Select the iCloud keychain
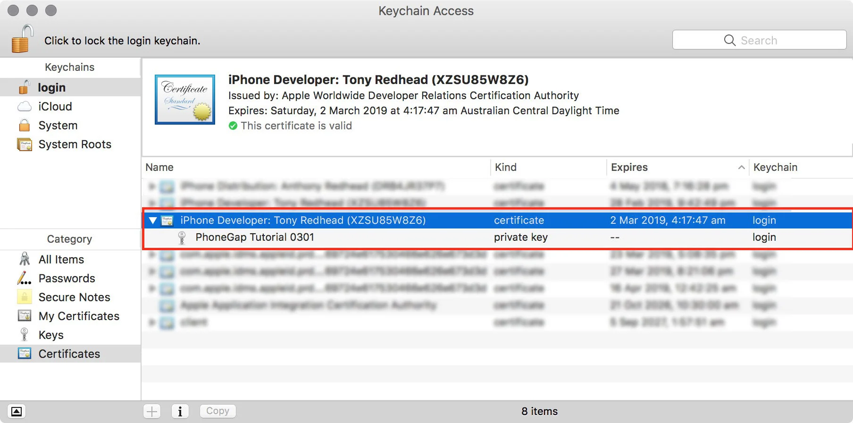Screen dimensions: 853x423 click(70, 106)
